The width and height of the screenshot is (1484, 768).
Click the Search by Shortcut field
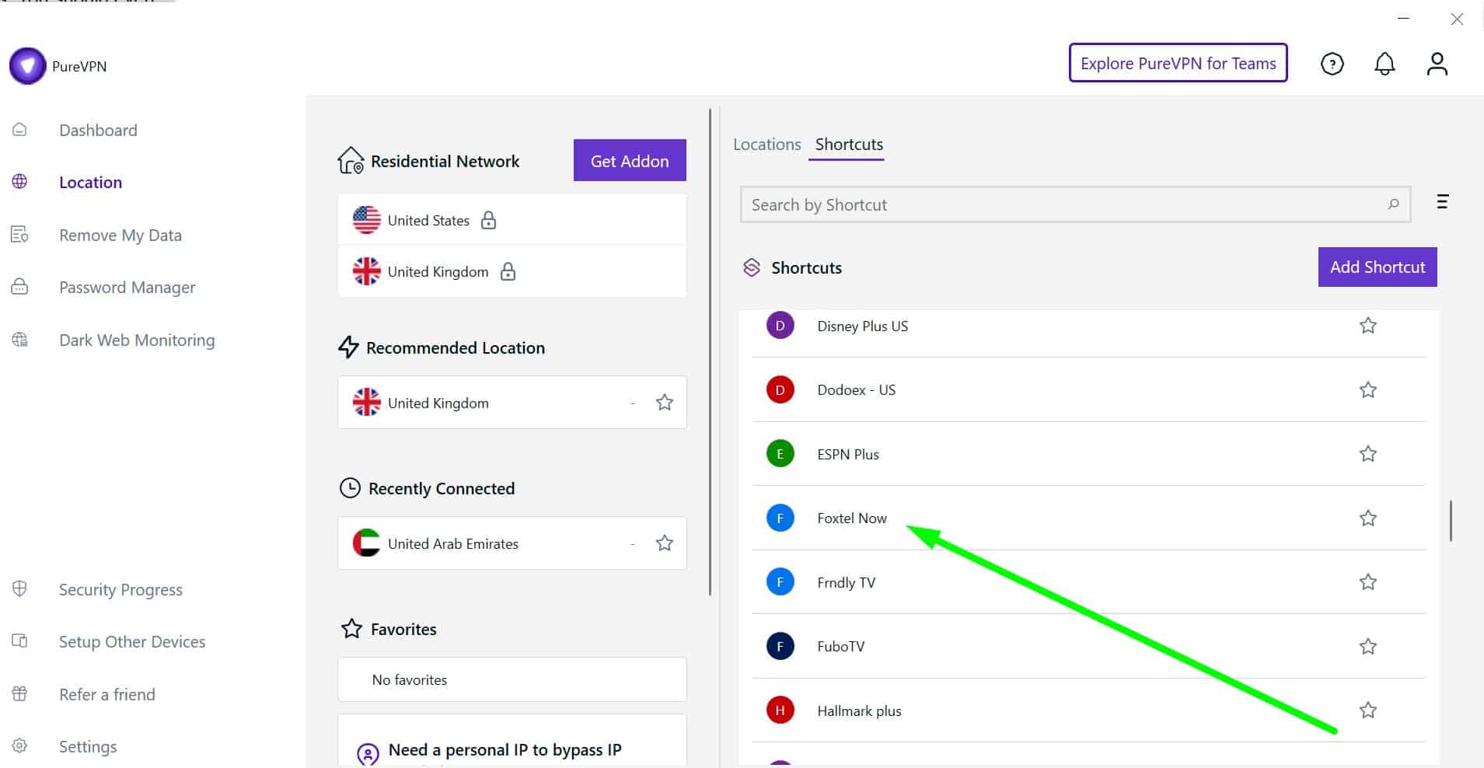[1075, 204]
